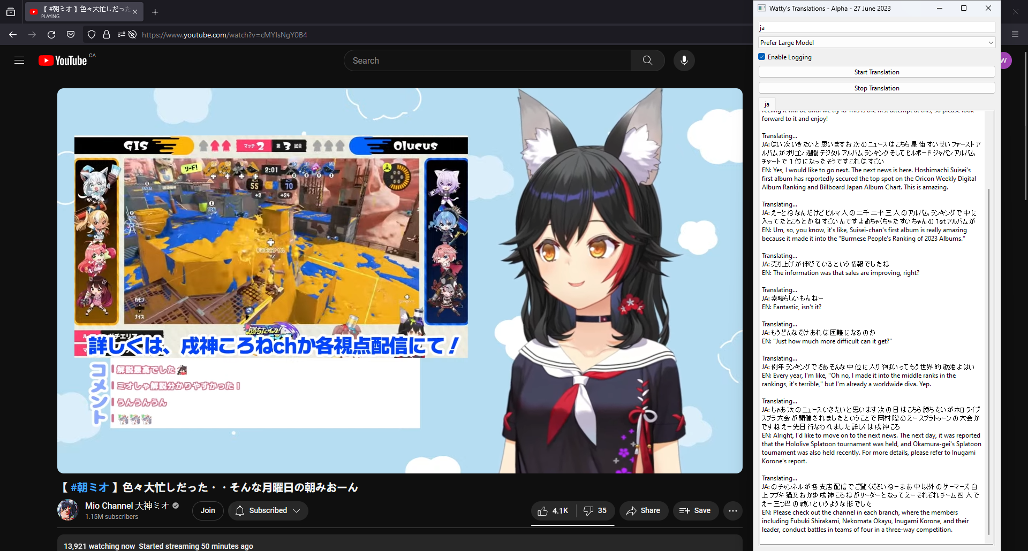The image size is (1028, 551).
Task: Open more actions three-dot button
Action: [733, 511]
